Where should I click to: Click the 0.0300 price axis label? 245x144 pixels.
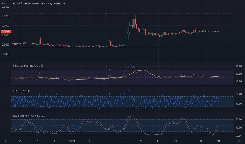click(6, 54)
